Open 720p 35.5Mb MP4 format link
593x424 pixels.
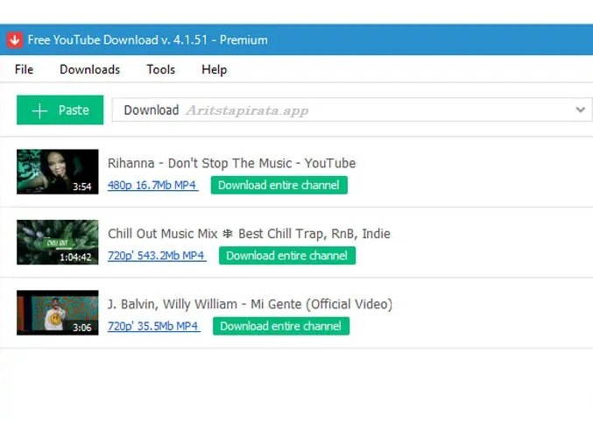coord(152,326)
